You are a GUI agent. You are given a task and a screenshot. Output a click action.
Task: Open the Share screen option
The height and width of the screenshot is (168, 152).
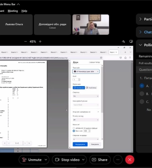point(100,160)
